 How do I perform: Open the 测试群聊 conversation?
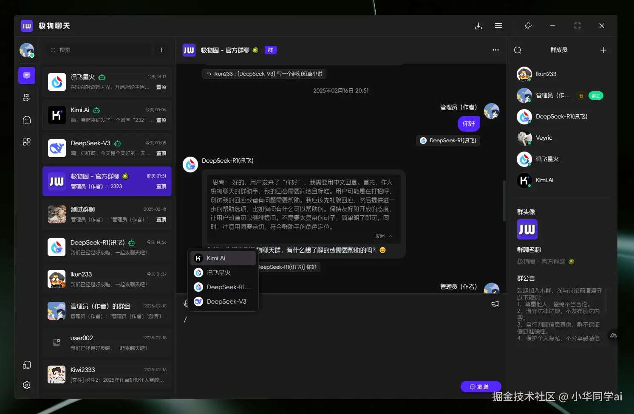point(107,214)
